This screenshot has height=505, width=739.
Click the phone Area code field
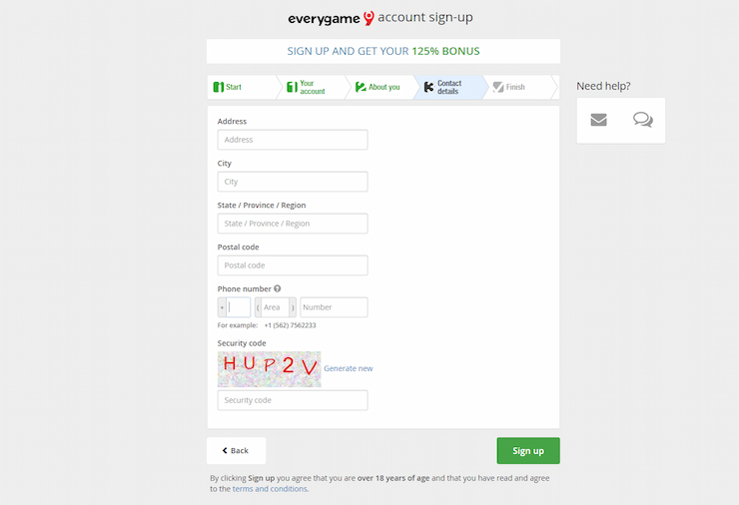pyautogui.click(x=275, y=307)
